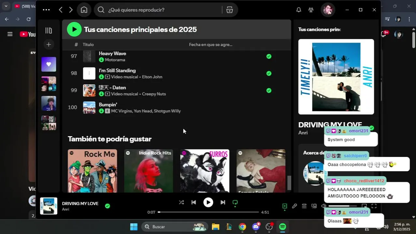
Task: Select the track Bumpin'
Action: tap(108, 105)
